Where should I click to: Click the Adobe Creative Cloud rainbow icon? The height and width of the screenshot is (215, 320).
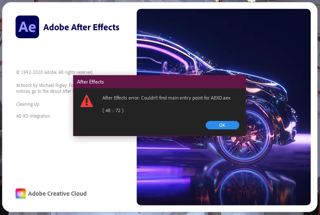(21, 194)
